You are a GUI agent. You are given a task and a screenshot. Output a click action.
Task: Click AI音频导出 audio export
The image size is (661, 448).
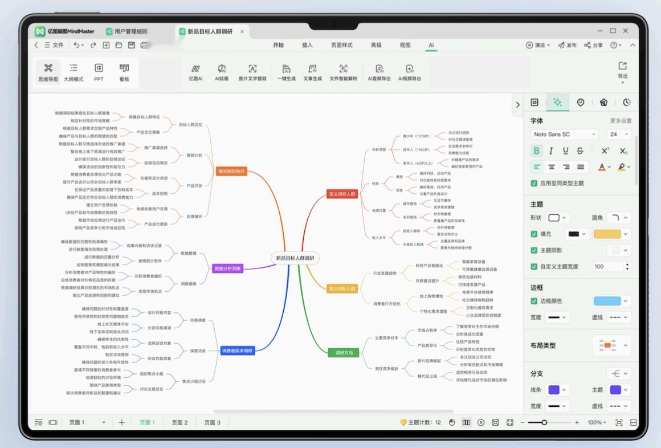coord(379,72)
